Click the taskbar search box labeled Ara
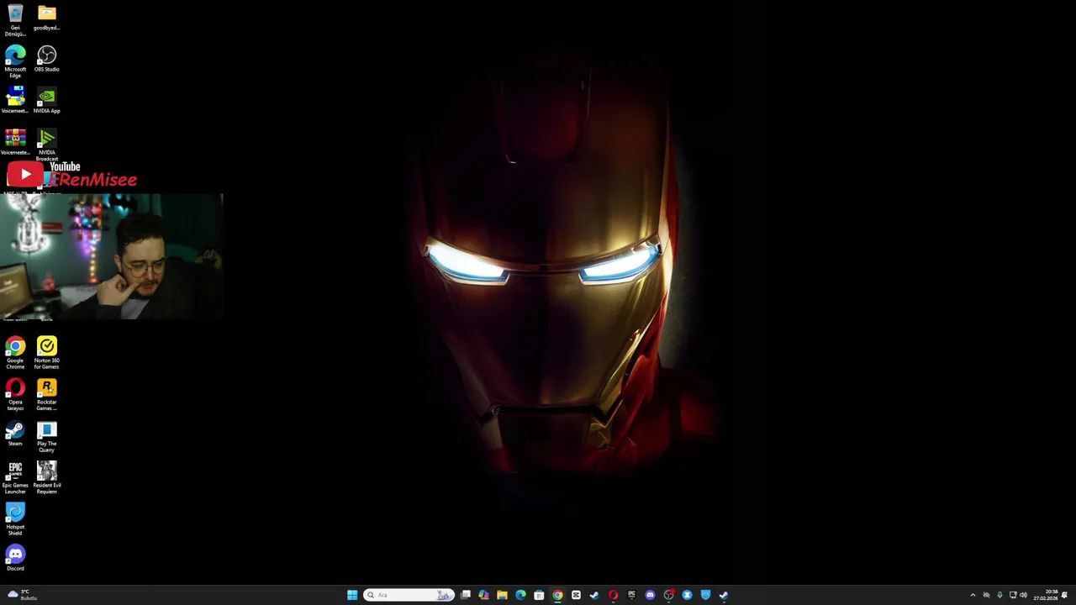Screen dimensions: 1076x605 pos(409,595)
